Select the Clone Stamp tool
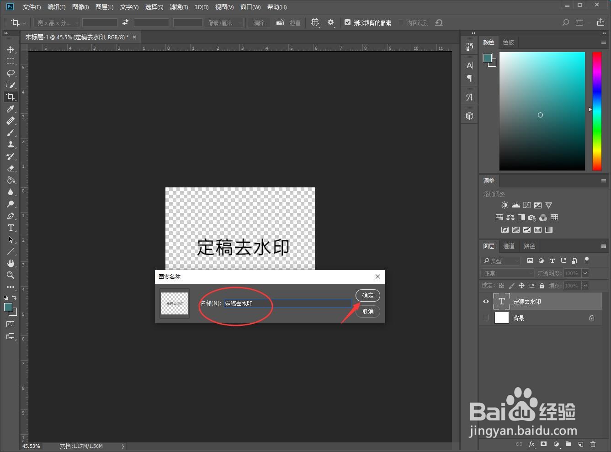Screen dimensions: 611x452 [x=11, y=144]
